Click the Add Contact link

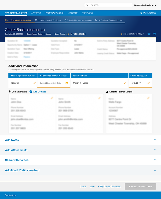pos(39,92)
